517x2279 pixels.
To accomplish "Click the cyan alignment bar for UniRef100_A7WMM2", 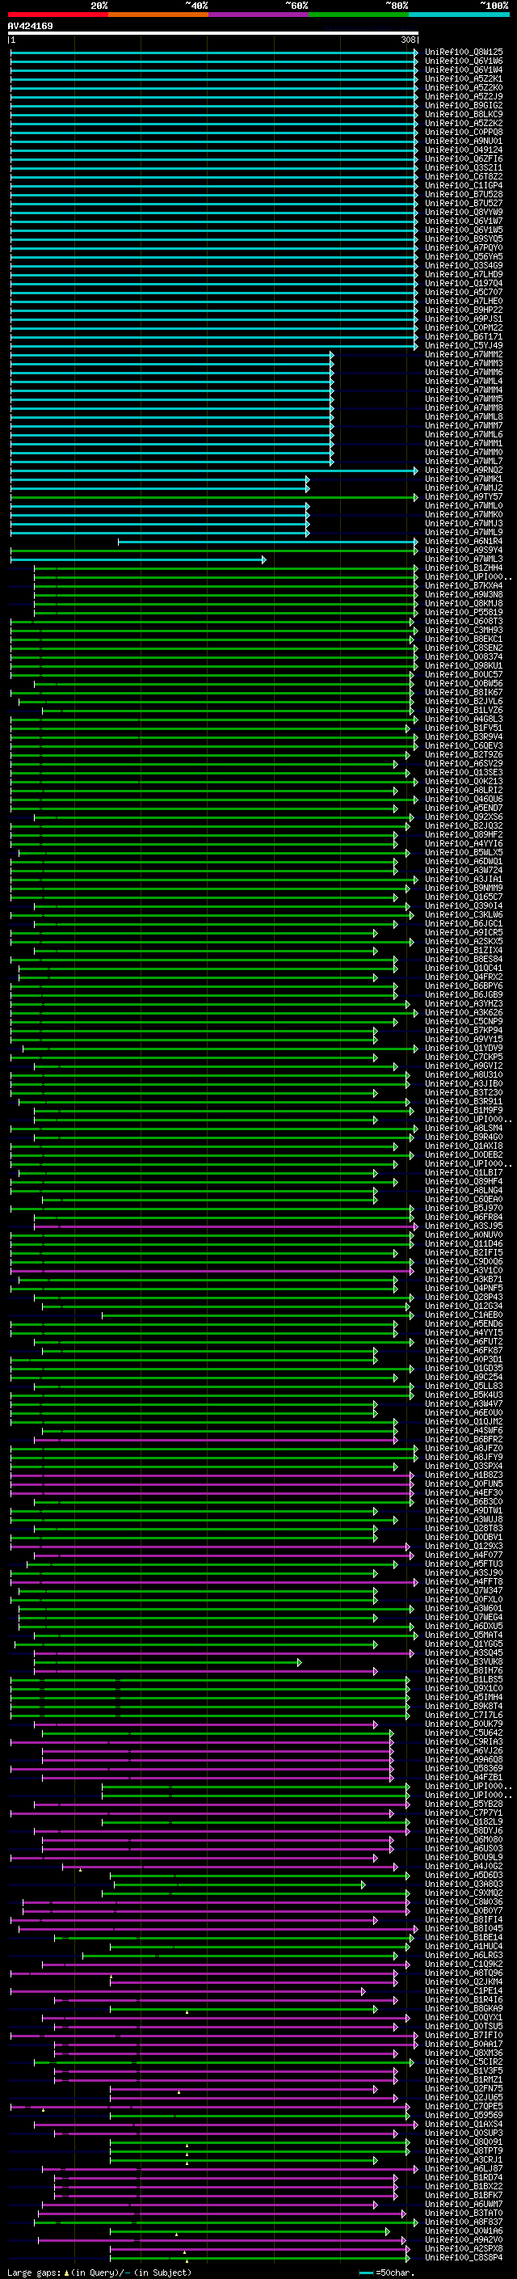I will tap(171, 355).
